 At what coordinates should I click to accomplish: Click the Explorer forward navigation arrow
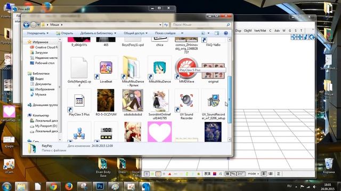pyautogui.click(x=34, y=25)
